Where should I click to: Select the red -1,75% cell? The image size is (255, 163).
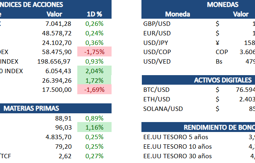94,52
